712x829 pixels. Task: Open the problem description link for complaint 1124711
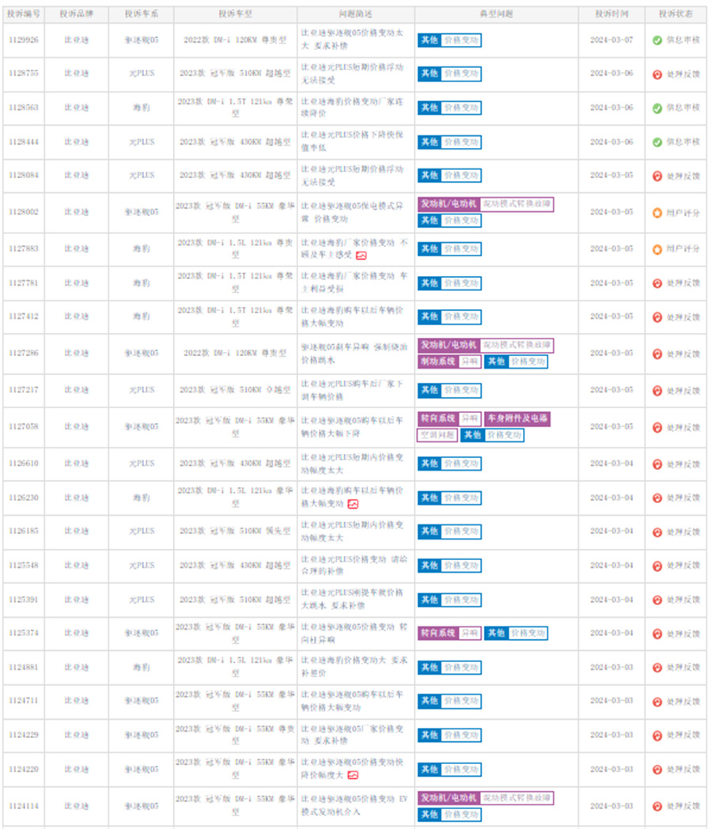coord(353,701)
